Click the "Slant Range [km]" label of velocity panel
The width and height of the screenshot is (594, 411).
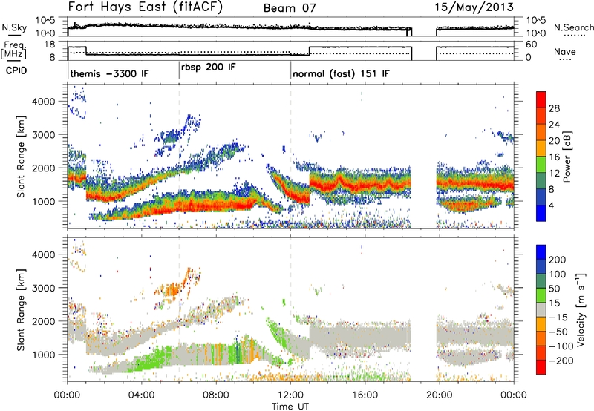click(21, 309)
